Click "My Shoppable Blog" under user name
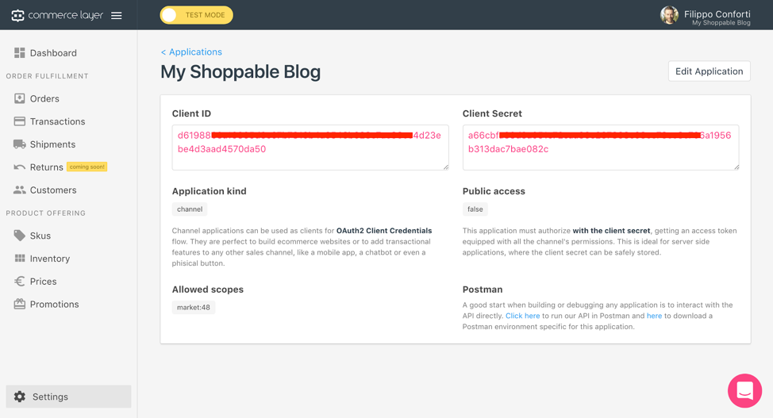Image resolution: width=773 pixels, height=418 pixels. (721, 23)
